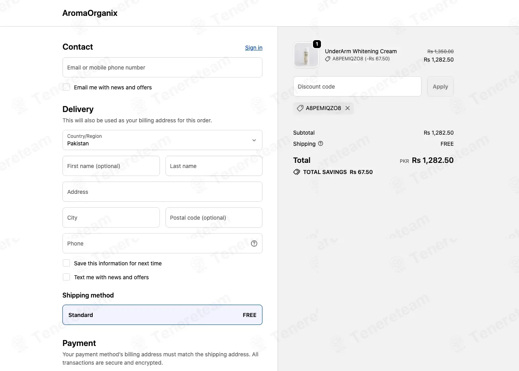Click the Subtotal label
The height and width of the screenshot is (371, 519).
304,133
